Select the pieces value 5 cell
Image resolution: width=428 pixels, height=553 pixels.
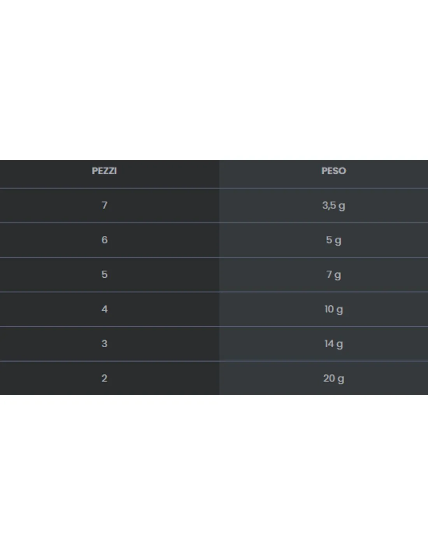coord(104,275)
